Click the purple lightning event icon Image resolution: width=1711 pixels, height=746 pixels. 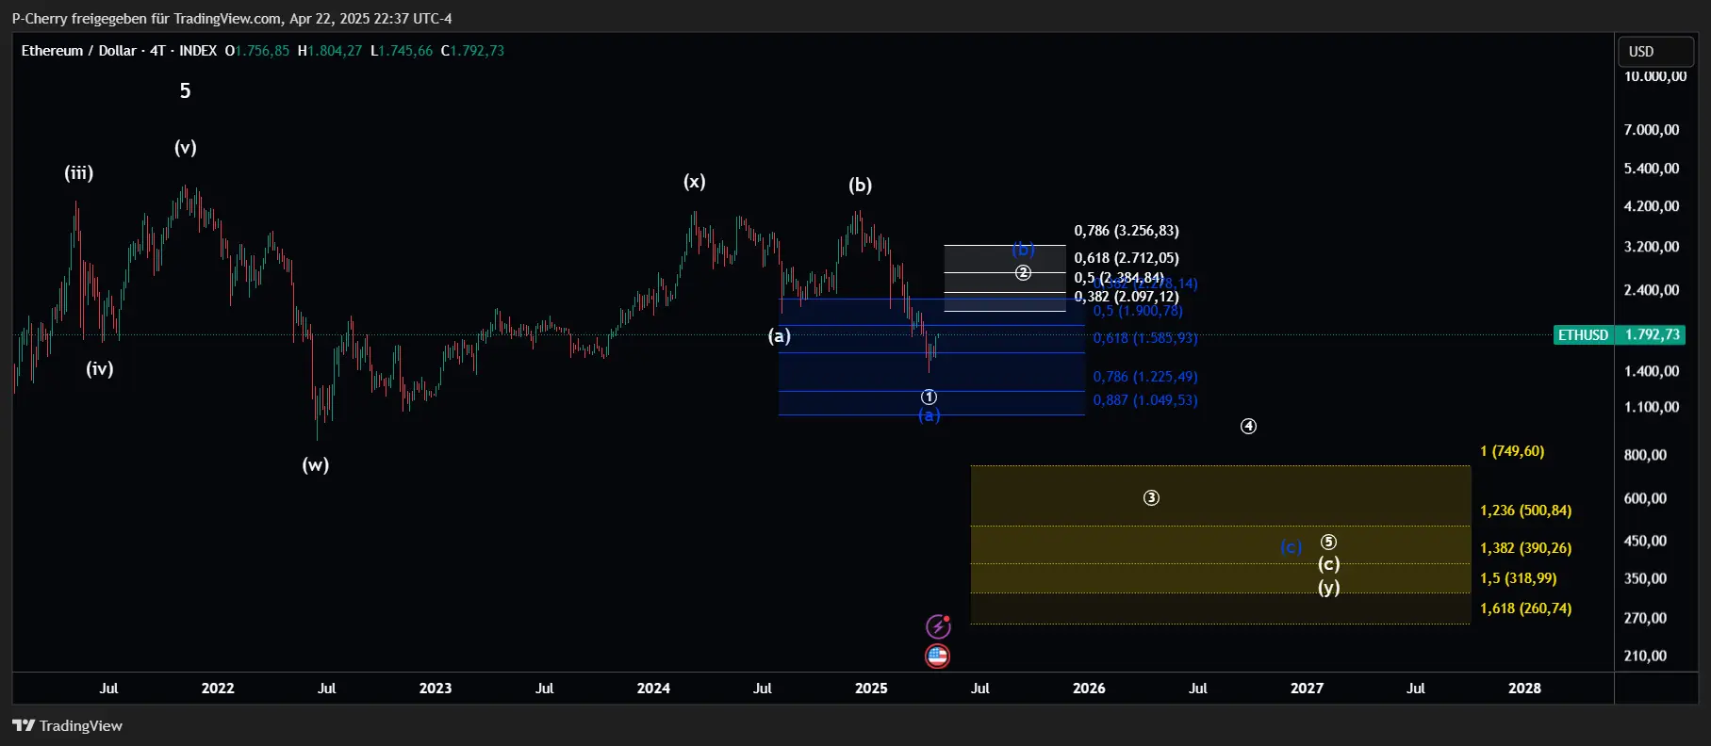[x=938, y=626]
